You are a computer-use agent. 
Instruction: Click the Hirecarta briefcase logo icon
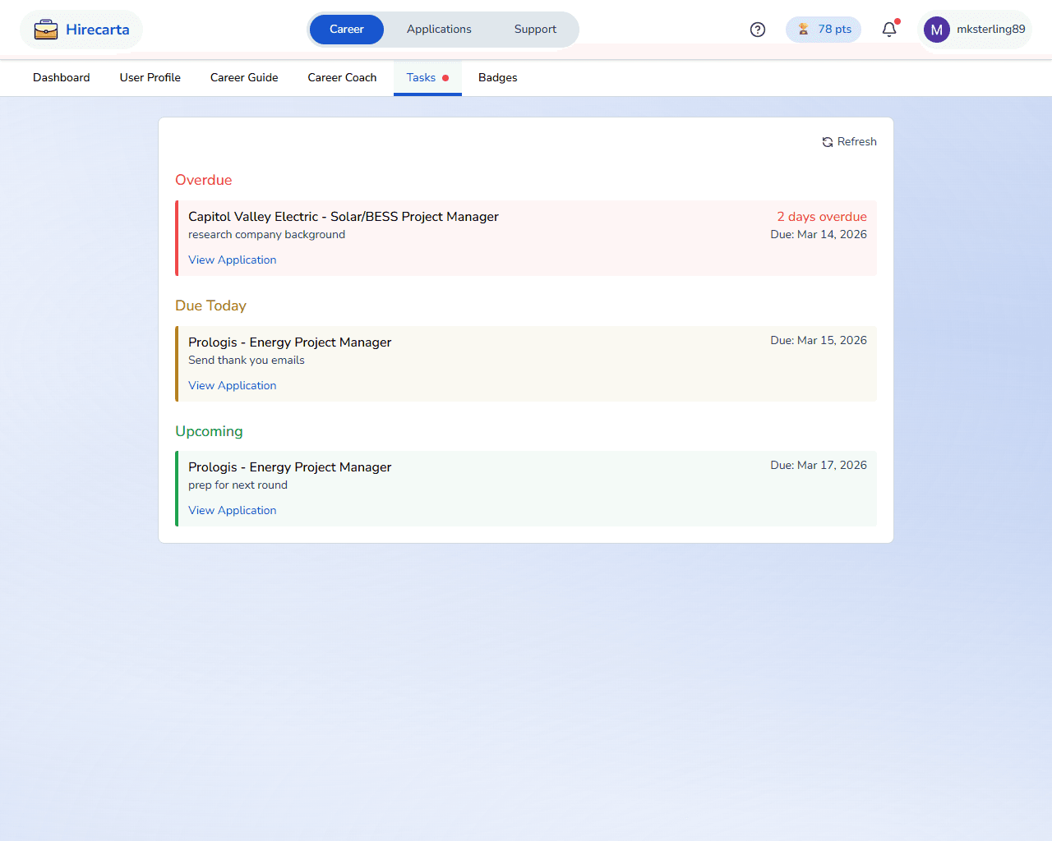click(x=46, y=30)
